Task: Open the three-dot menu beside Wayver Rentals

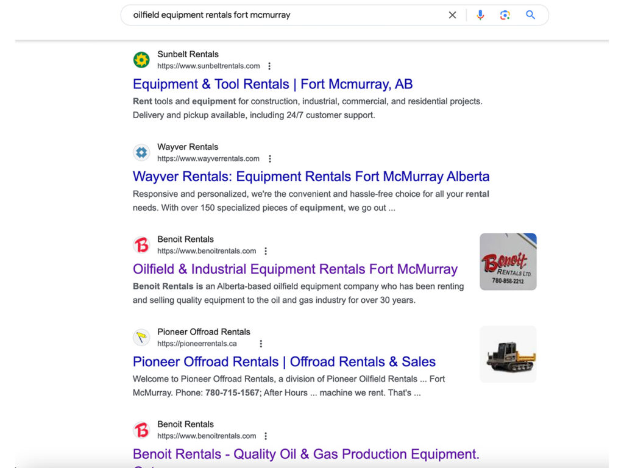Action: coord(270,158)
